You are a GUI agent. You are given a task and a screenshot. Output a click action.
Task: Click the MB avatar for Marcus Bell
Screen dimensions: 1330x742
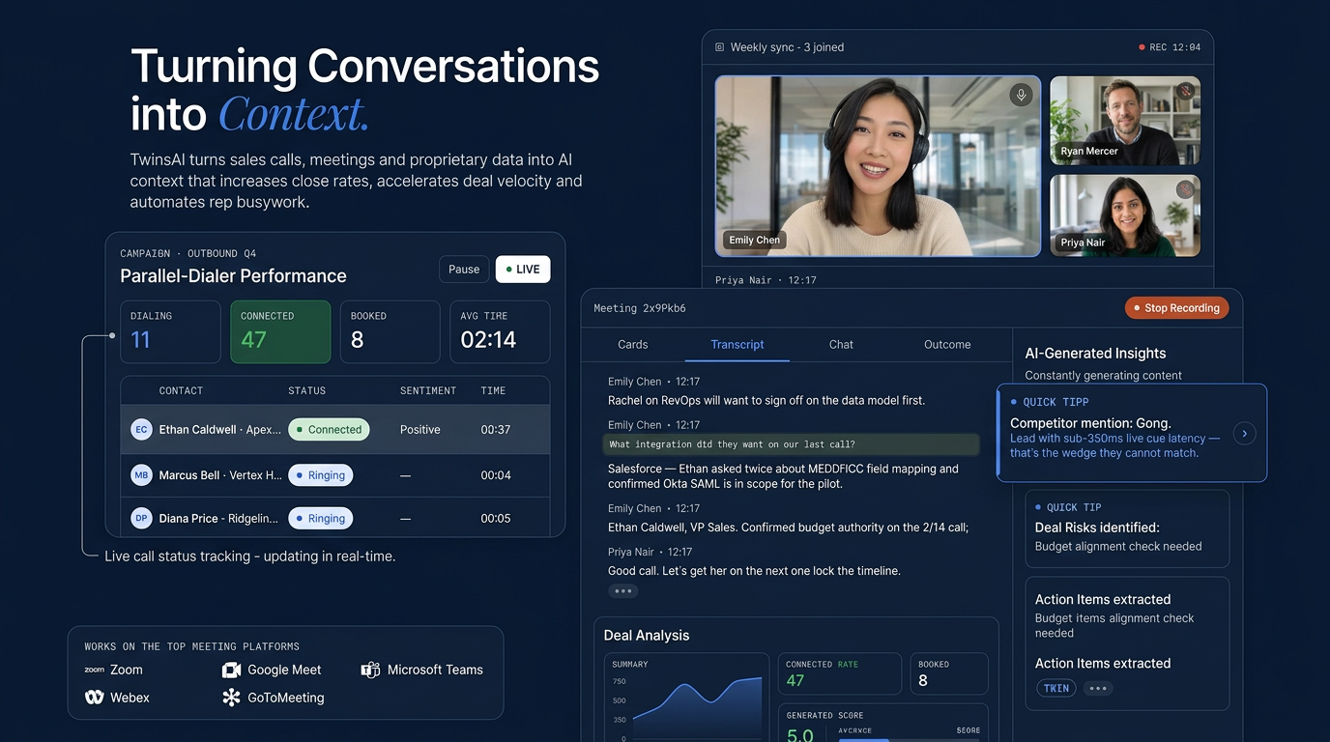141,475
